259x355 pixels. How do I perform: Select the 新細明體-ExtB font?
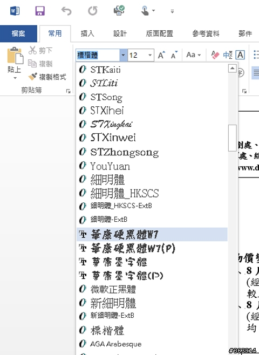[152, 316]
